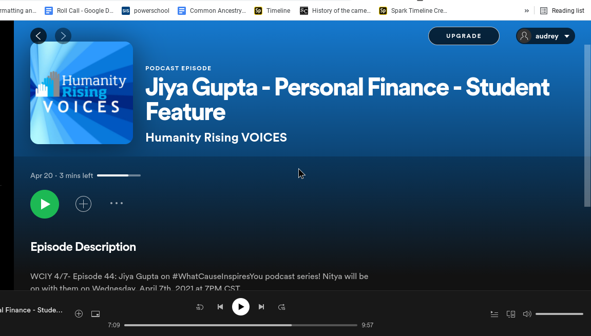Click the elapsed time 7:09

coord(114,325)
